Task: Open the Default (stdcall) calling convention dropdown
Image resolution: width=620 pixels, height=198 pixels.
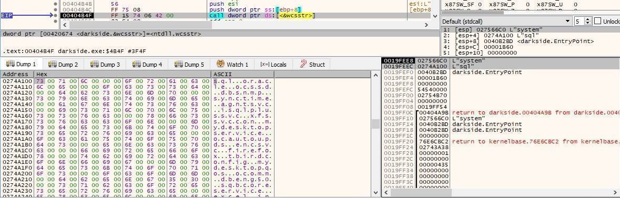Action: coord(507,22)
